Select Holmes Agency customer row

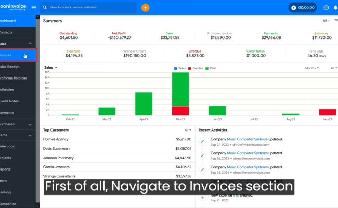click(x=117, y=139)
